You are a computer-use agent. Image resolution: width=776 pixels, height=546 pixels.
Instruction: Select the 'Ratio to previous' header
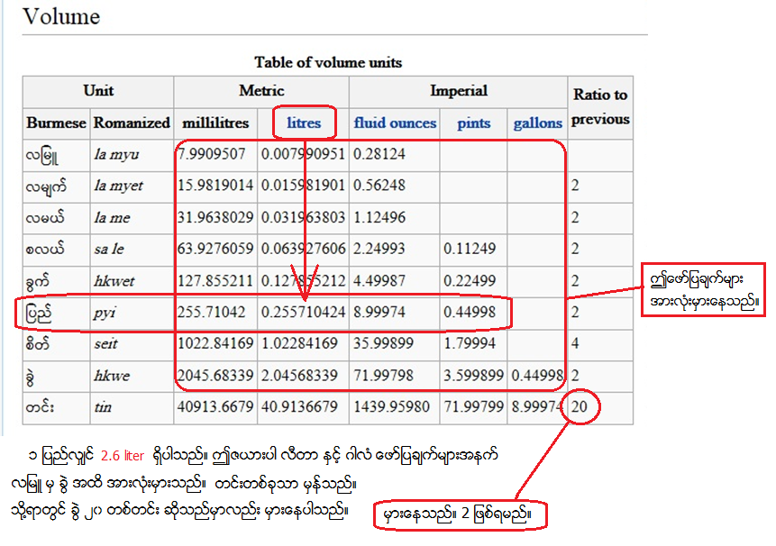click(x=600, y=107)
